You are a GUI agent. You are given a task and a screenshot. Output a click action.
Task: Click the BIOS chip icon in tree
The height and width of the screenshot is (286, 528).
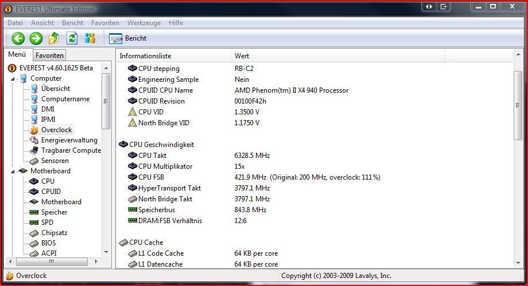point(34,243)
